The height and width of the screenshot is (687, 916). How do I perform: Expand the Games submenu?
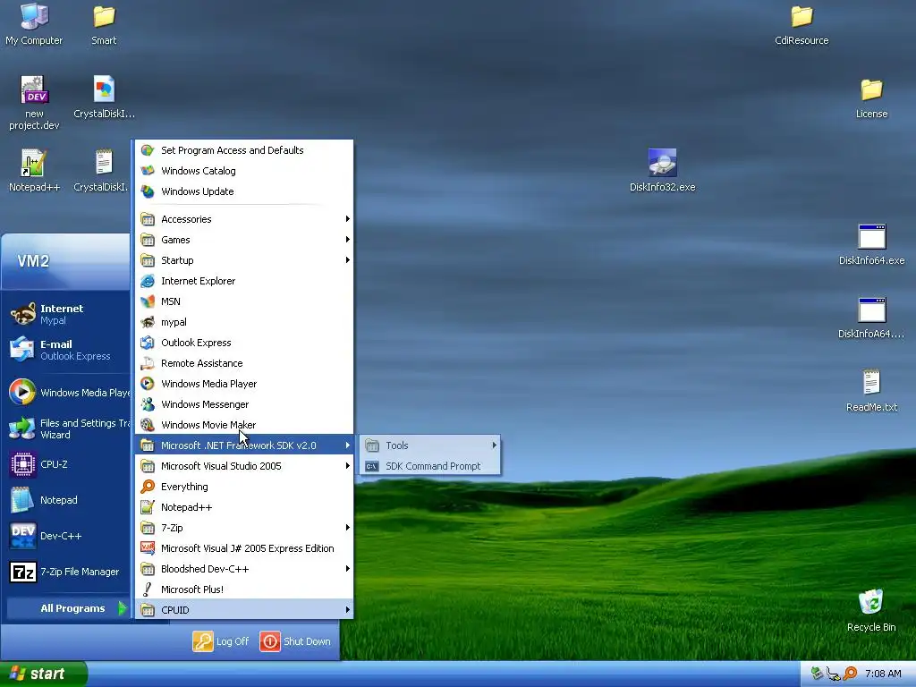244,240
